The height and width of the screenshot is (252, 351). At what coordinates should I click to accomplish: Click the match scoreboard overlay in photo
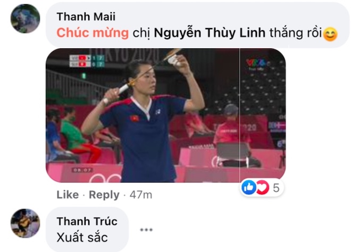click(x=87, y=61)
